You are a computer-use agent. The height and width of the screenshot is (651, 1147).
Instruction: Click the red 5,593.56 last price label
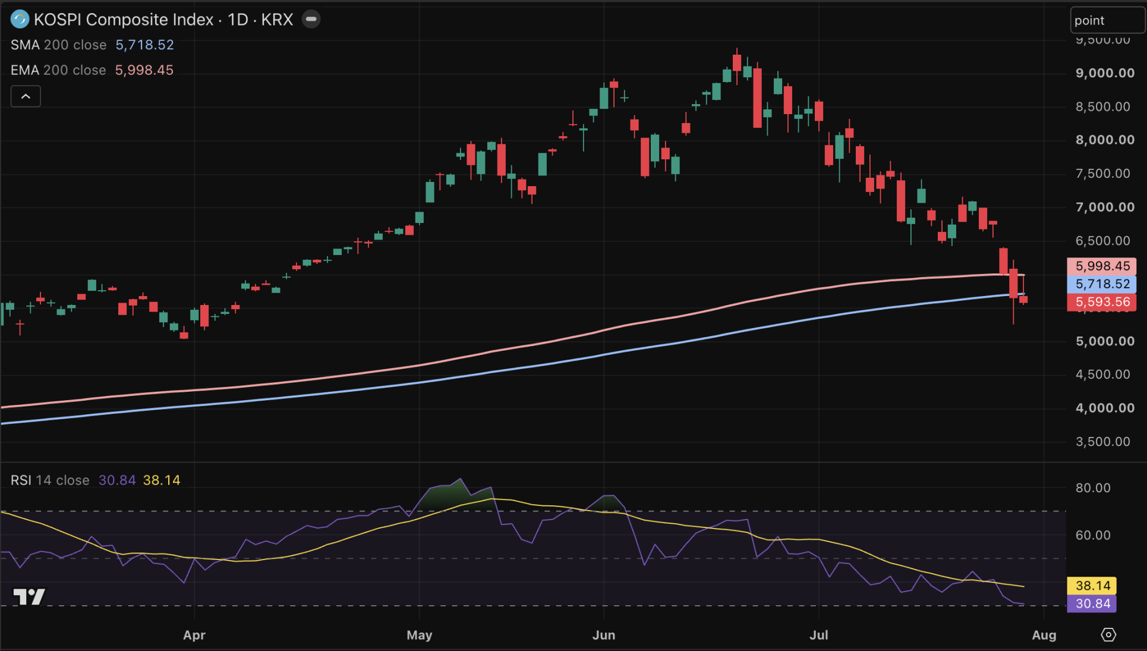[1102, 302]
